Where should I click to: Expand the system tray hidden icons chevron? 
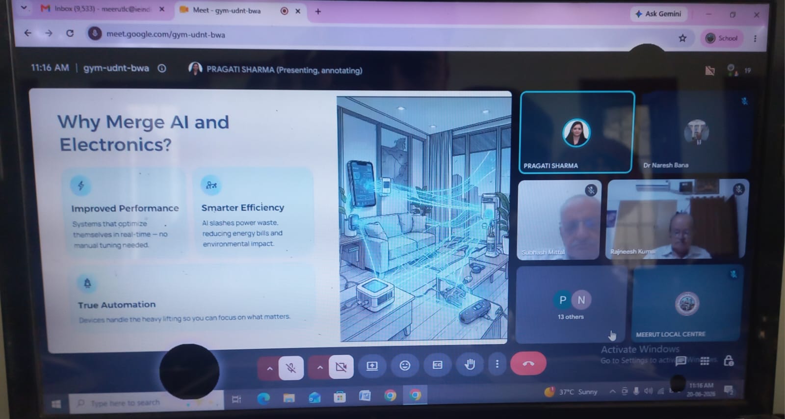tap(612, 391)
